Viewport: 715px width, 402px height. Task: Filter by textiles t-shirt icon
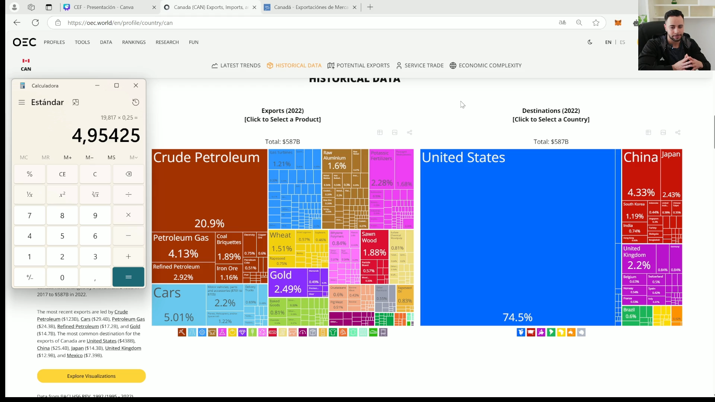coord(333,332)
